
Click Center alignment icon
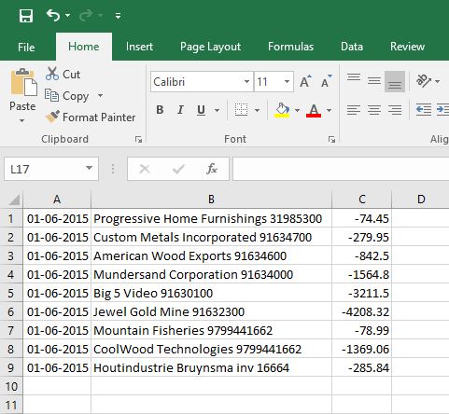[374, 110]
